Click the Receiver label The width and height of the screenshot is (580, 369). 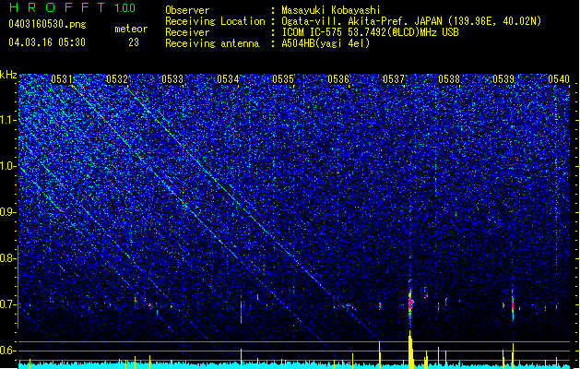pyautogui.click(x=187, y=32)
